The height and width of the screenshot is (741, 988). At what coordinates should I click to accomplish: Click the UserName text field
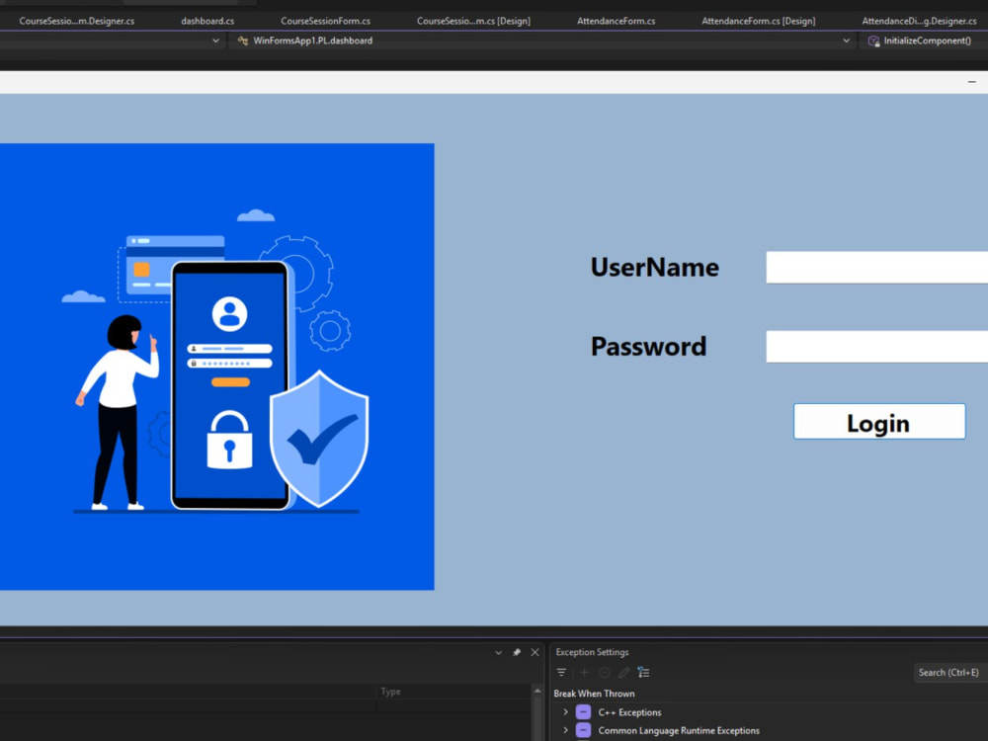click(876, 267)
